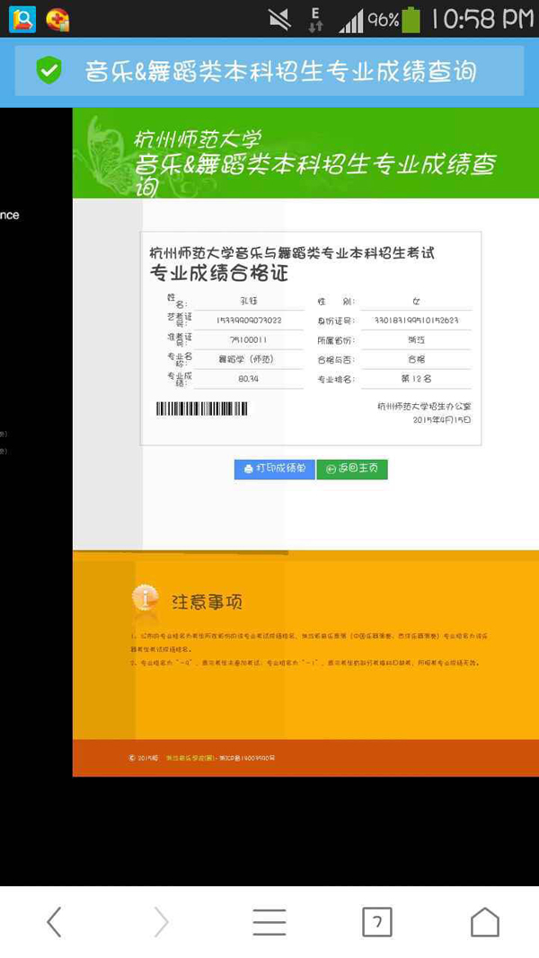
Task: Click the 注意事项 heading
Action: pyautogui.click(x=208, y=602)
